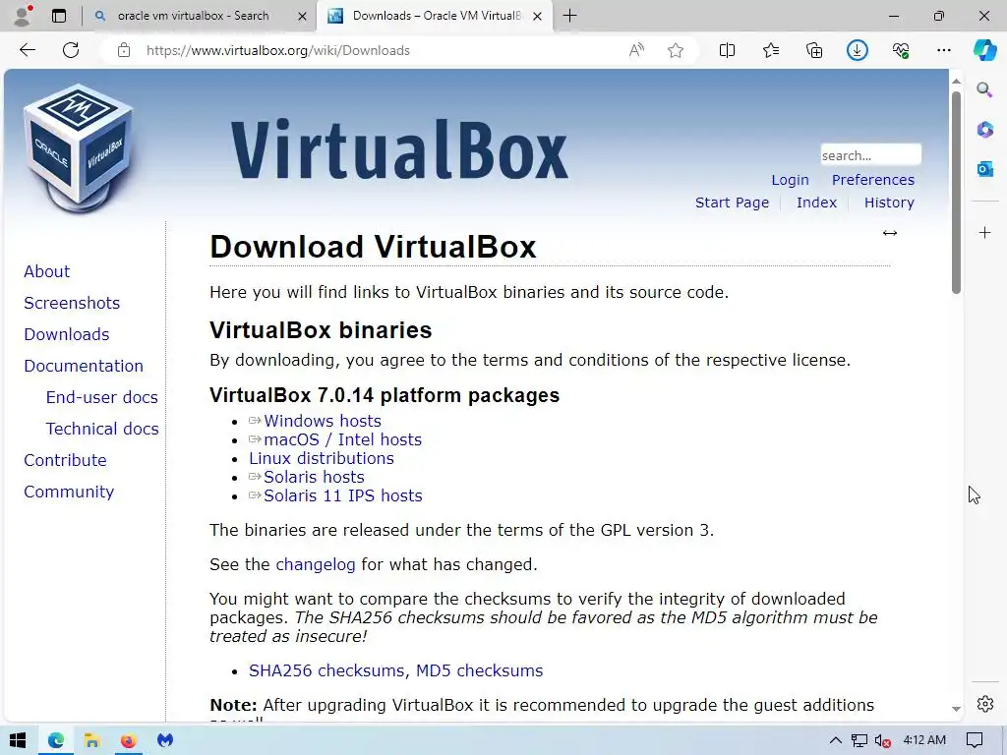Open Outlook in the sidebar
Image resolution: width=1007 pixels, height=755 pixels.
pos(984,169)
